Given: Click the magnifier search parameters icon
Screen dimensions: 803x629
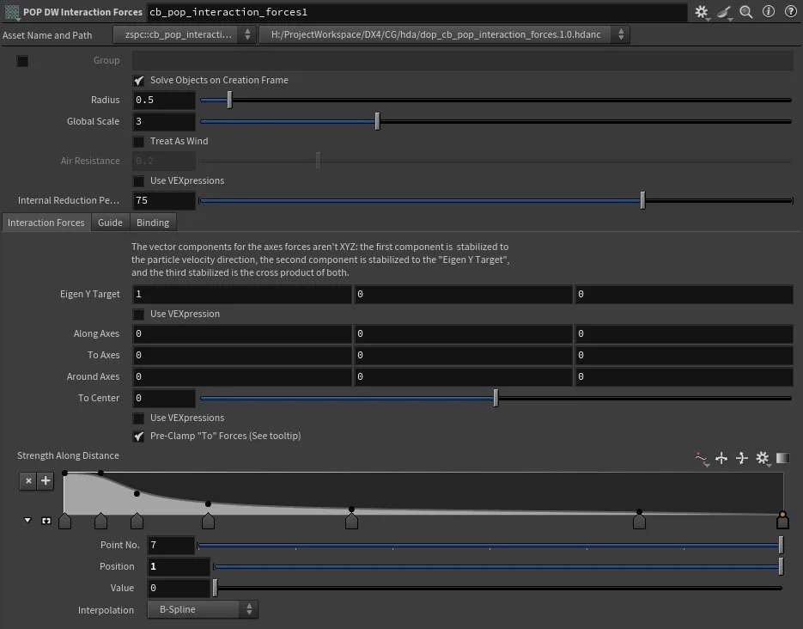Looking at the screenshot, I should pyautogui.click(x=746, y=12).
